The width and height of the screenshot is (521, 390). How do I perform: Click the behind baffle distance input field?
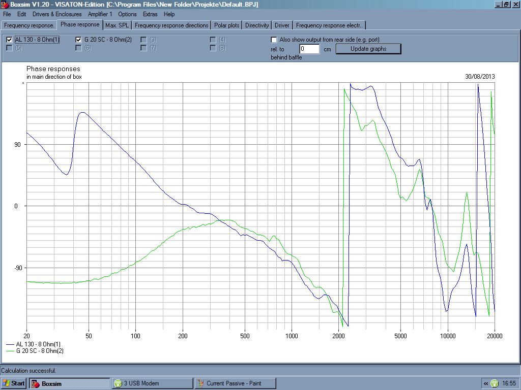(309, 49)
